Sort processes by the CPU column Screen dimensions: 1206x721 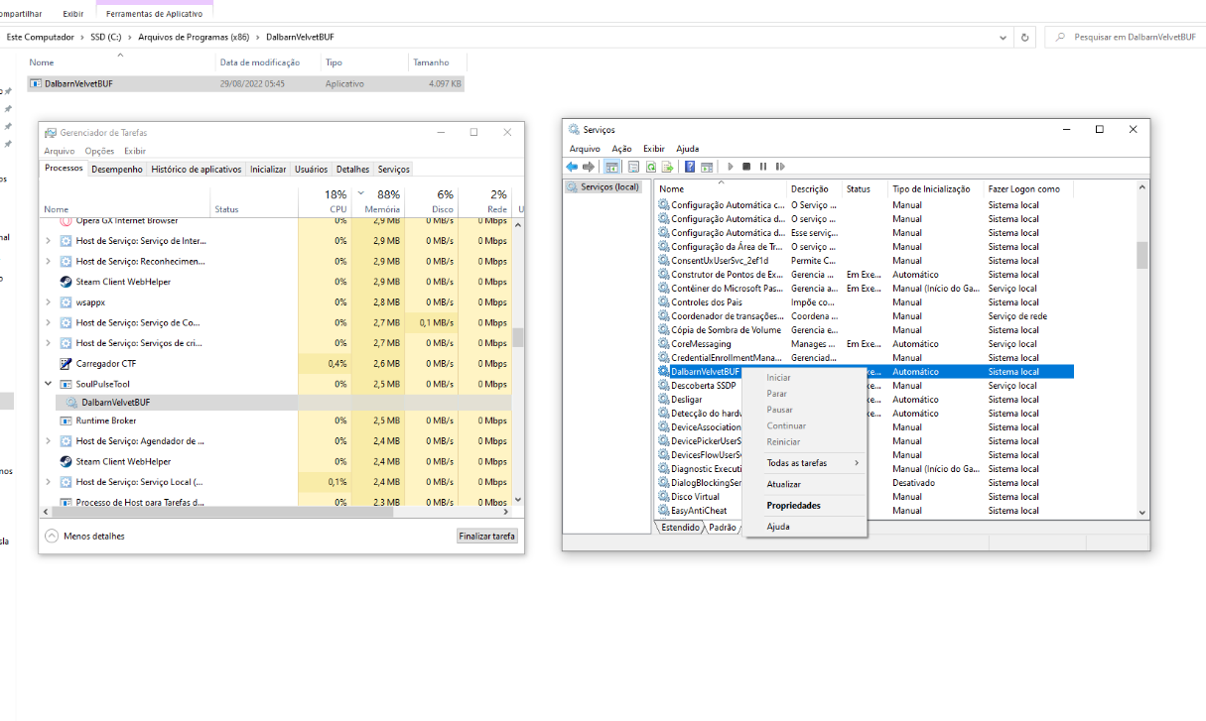(325, 201)
